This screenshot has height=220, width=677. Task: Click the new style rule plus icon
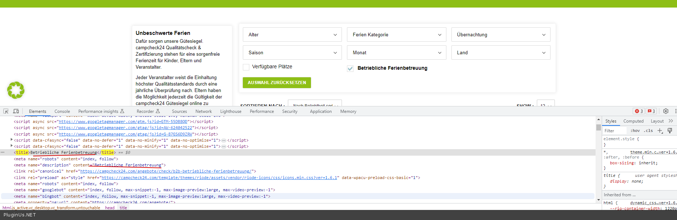660,130
